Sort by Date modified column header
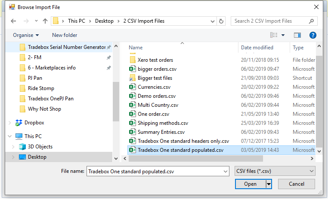 click(x=257, y=48)
